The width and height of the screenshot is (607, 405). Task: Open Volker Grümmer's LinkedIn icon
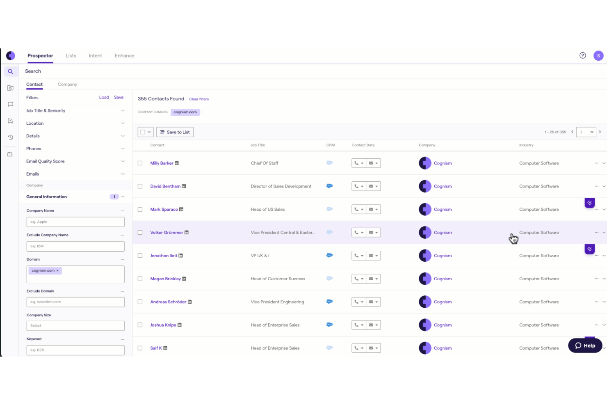(187, 233)
